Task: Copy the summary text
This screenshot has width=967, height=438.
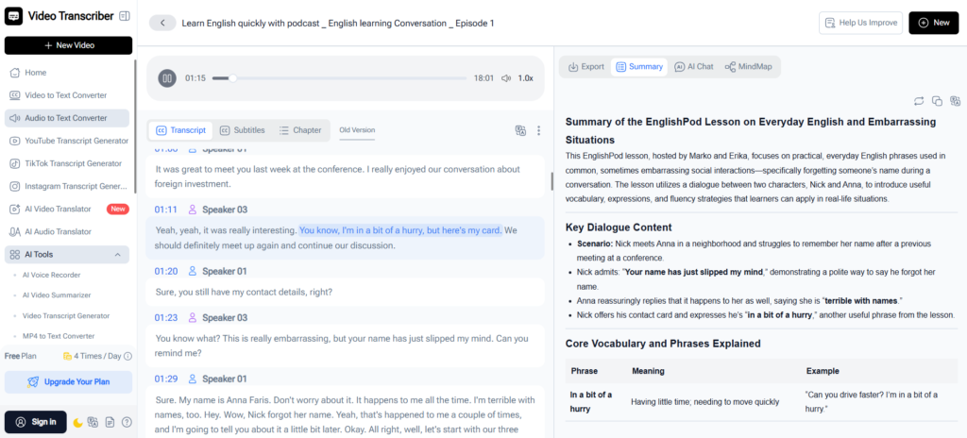Action: 937,101
